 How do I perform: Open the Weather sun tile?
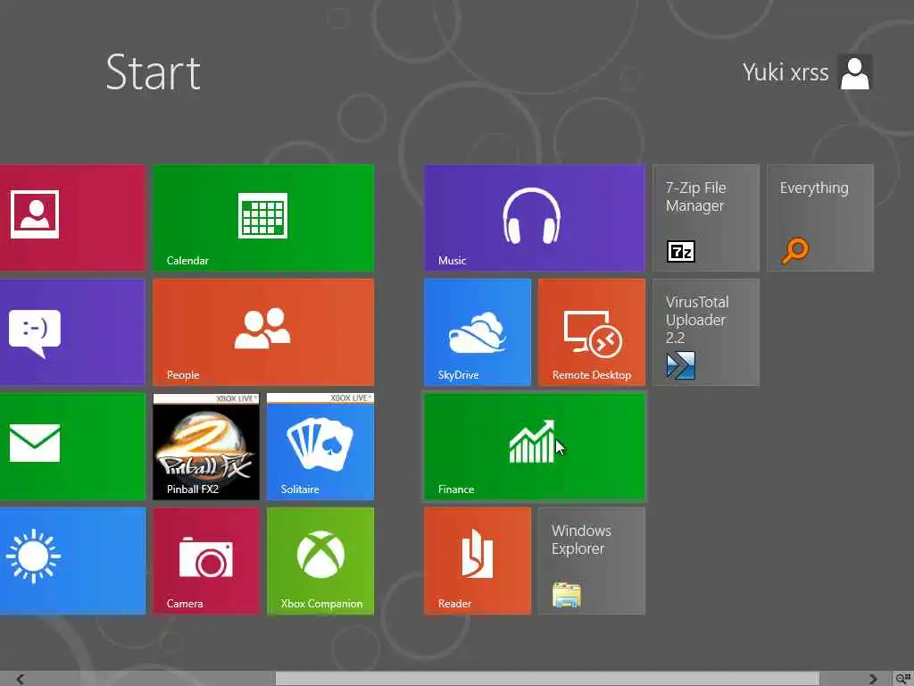(x=72, y=561)
